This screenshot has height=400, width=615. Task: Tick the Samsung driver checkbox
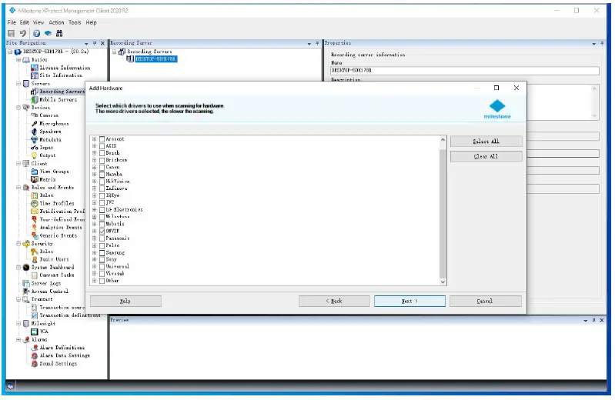tap(102, 252)
